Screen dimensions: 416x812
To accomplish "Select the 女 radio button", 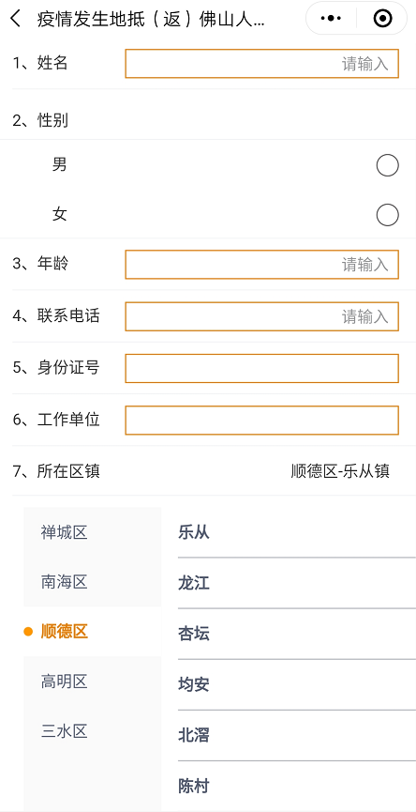I will [388, 215].
